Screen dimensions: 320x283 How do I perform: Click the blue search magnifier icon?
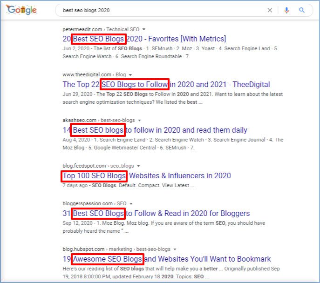(302, 10)
